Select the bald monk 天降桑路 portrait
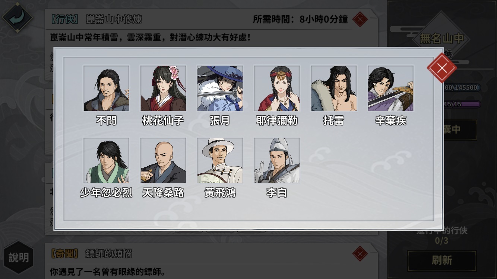Viewport: 497px width, 279px height. click(163, 160)
